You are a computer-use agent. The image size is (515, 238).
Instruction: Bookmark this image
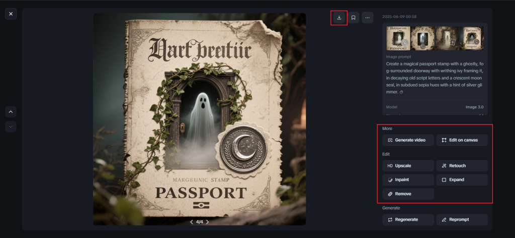pyautogui.click(x=354, y=18)
